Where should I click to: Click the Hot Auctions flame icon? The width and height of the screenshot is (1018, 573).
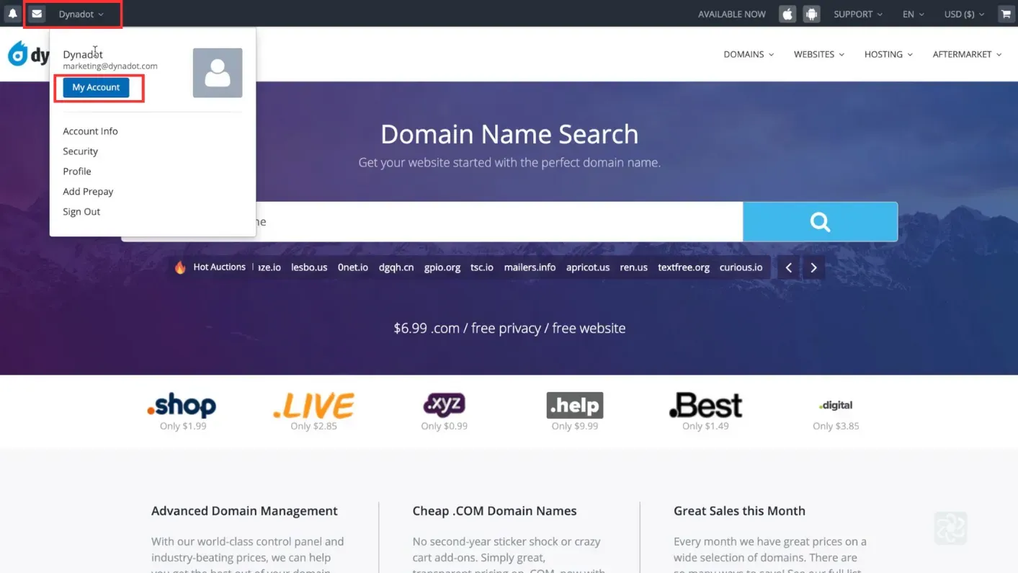[180, 267]
